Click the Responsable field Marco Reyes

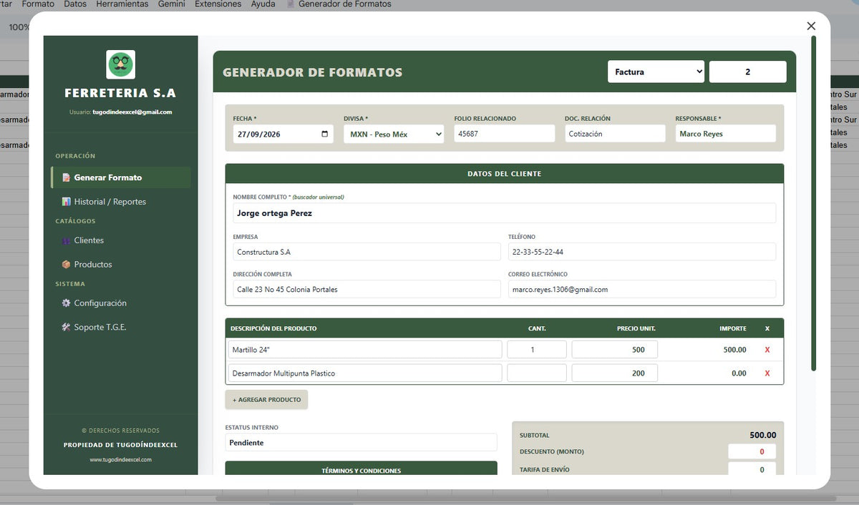[x=725, y=134]
